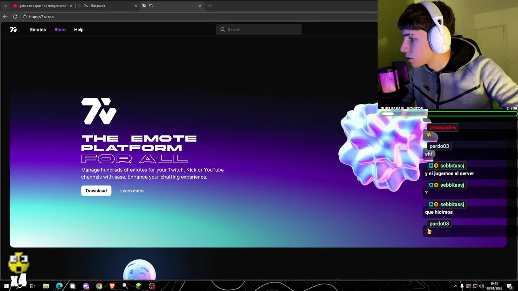Follow the Learn more link
Image resolution: width=518 pixels, height=291 pixels.
point(132,191)
